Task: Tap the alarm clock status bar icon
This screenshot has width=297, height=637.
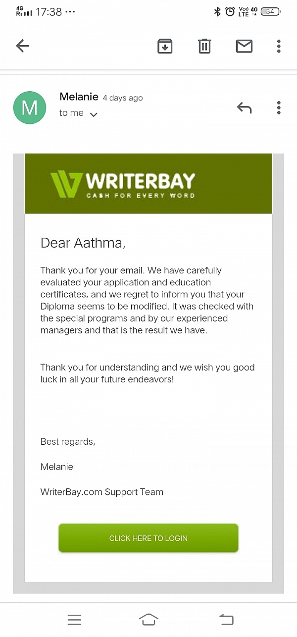Action: point(230,11)
